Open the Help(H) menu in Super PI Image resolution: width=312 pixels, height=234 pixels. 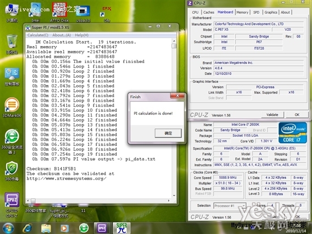pyautogui.click(x=82, y=35)
